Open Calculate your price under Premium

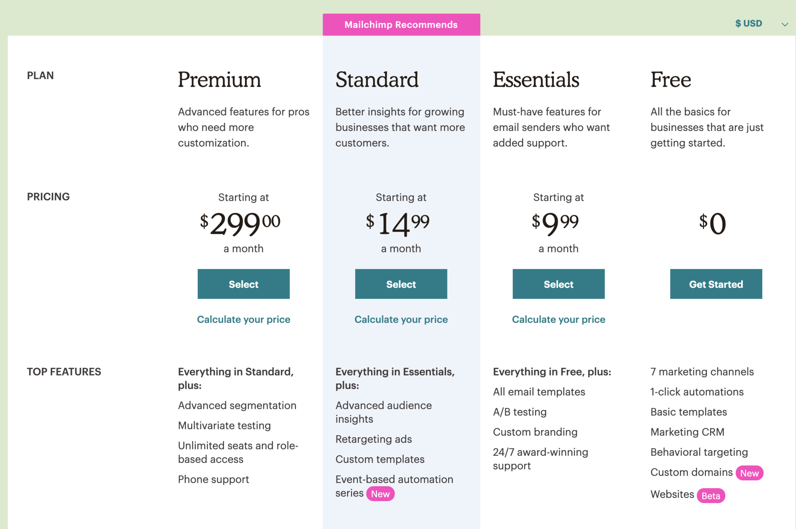pos(243,319)
